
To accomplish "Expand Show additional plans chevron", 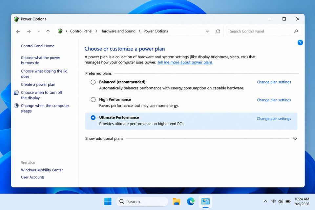I will (295, 139).
